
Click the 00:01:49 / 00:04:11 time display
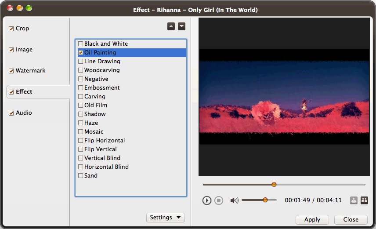313,200
